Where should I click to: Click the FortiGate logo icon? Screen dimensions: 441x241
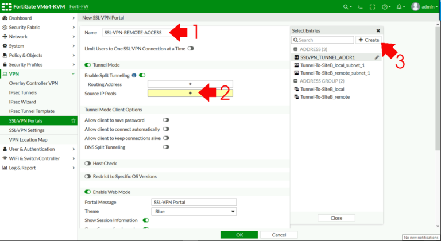click(7, 6)
